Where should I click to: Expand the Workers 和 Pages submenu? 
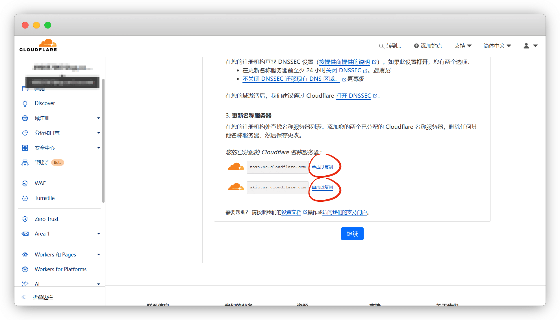pos(99,254)
